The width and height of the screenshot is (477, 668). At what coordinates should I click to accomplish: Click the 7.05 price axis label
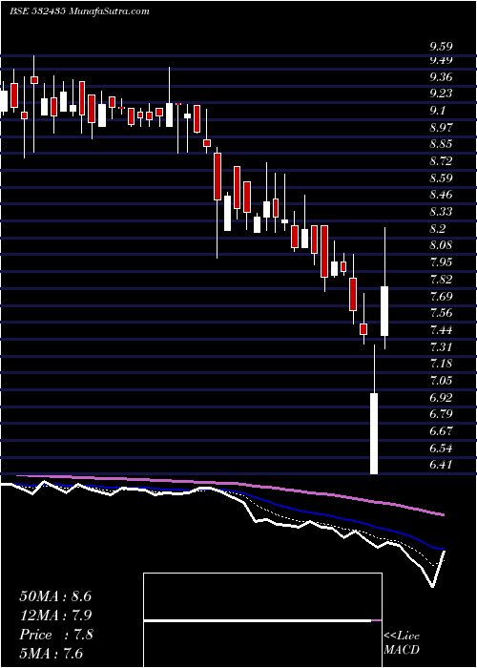(x=441, y=381)
